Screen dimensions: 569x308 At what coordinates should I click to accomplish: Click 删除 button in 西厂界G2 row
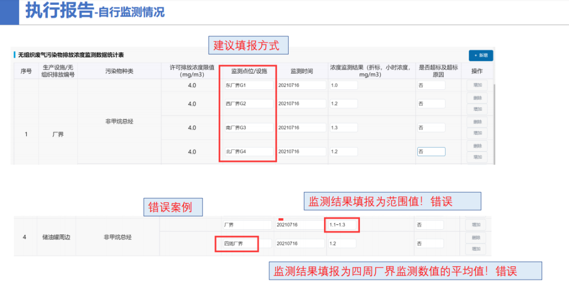point(477,98)
